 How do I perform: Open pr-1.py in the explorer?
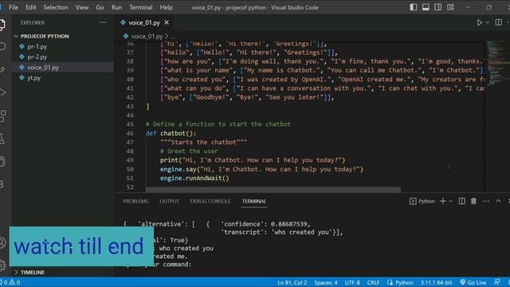(x=37, y=46)
